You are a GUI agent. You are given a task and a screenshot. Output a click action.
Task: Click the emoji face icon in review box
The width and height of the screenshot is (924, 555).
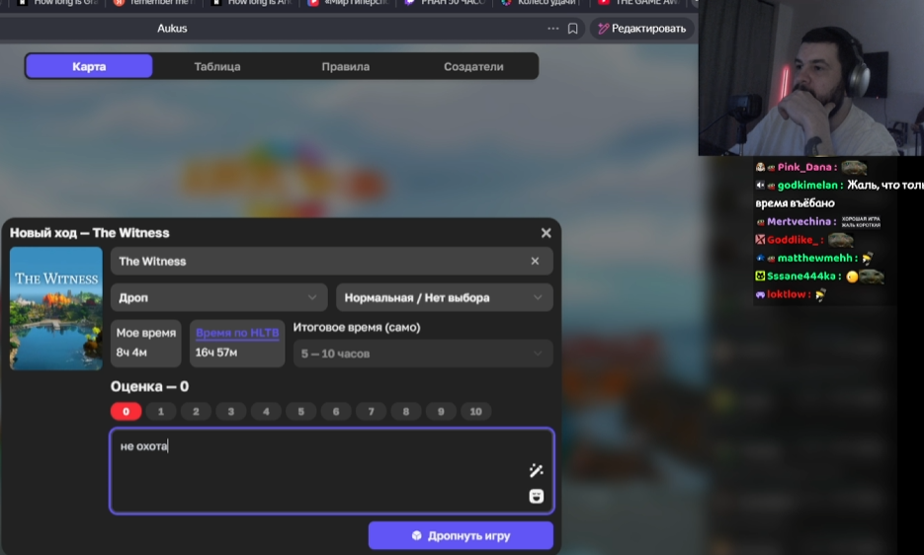[x=536, y=496]
